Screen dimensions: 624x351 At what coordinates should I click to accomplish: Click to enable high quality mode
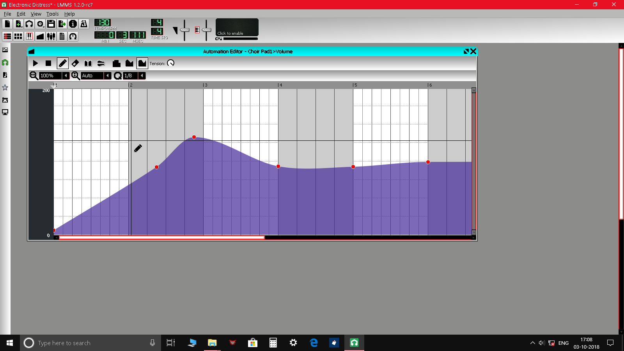[x=236, y=28]
